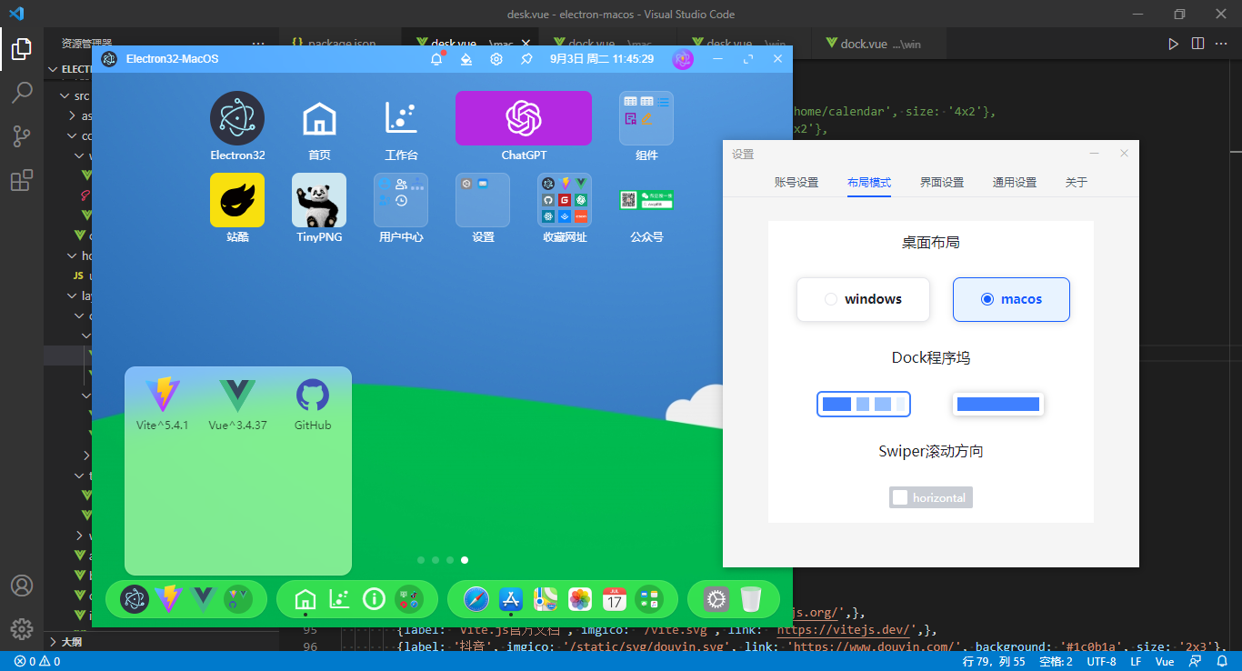1242x671 pixels.
Task: Switch to the 通用设置 tab
Action: point(1014,182)
